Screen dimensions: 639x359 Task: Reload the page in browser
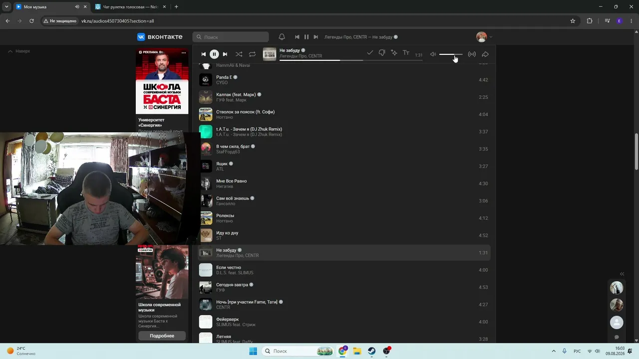(31, 21)
